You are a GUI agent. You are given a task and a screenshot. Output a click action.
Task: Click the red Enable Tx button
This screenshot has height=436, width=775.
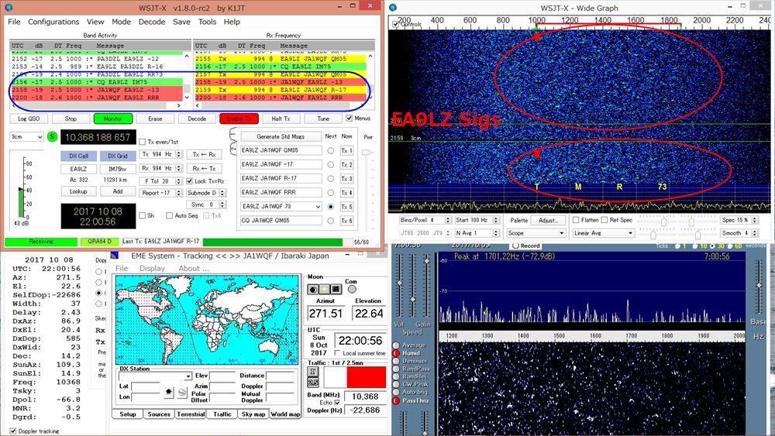239,118
